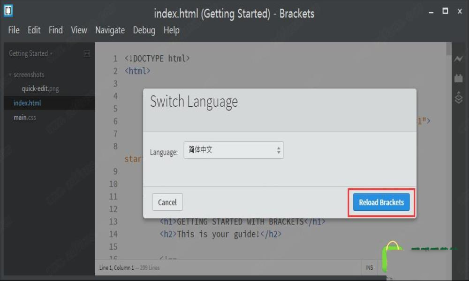The image size is (469, 281).
Task: Expand the Getting Started project dropdown
Action: 30,54
